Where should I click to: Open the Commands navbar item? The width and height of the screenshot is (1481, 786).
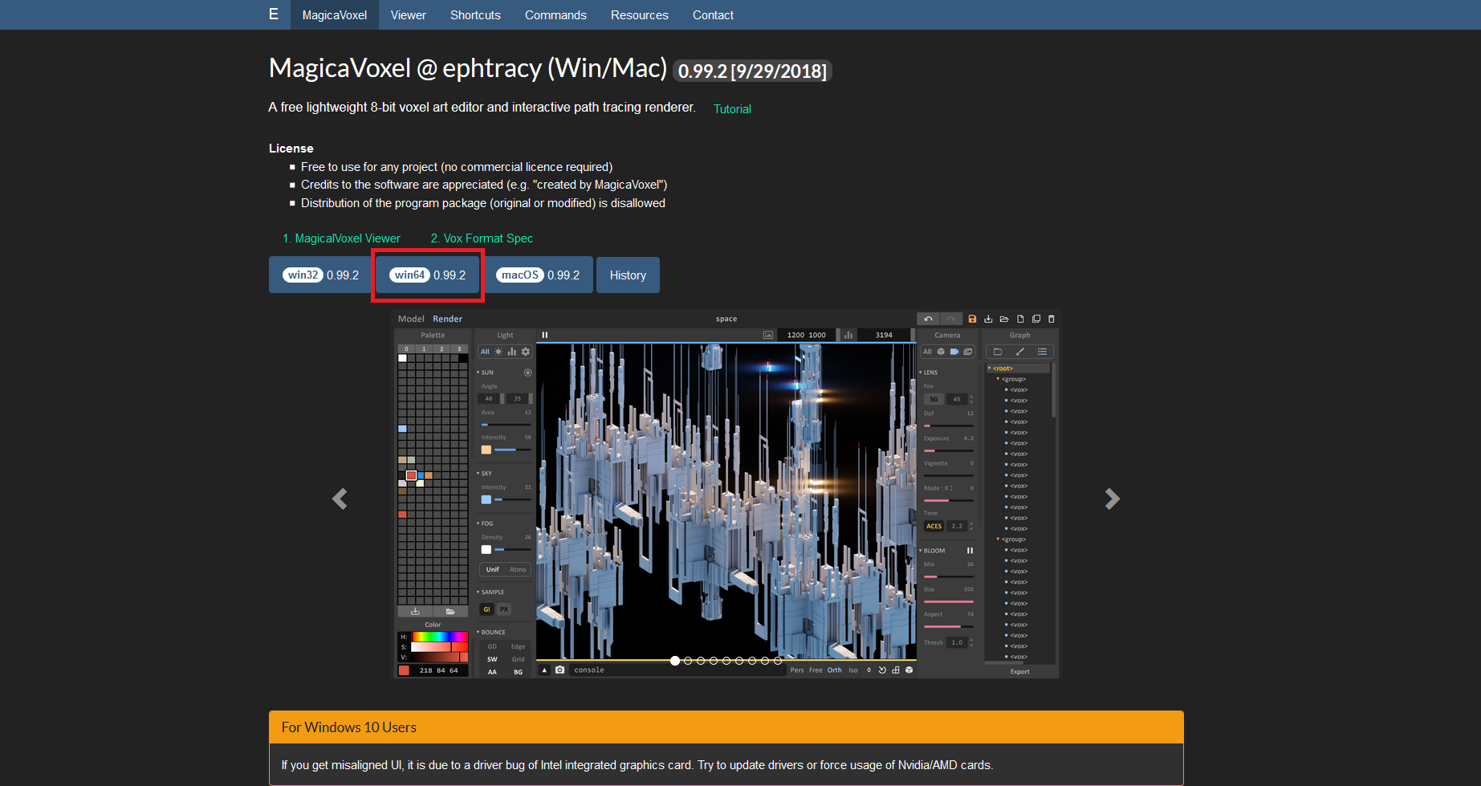(555, 14)
